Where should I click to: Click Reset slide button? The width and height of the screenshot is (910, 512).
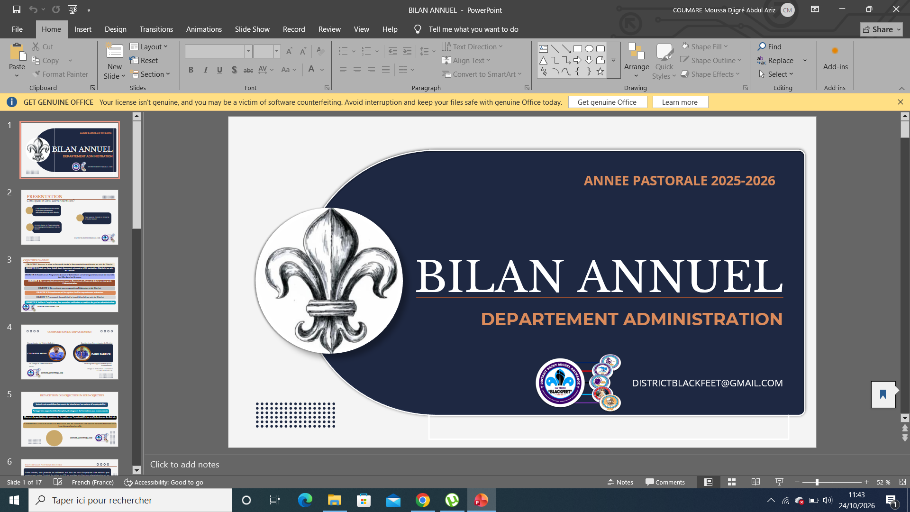(x=144, y=60)
